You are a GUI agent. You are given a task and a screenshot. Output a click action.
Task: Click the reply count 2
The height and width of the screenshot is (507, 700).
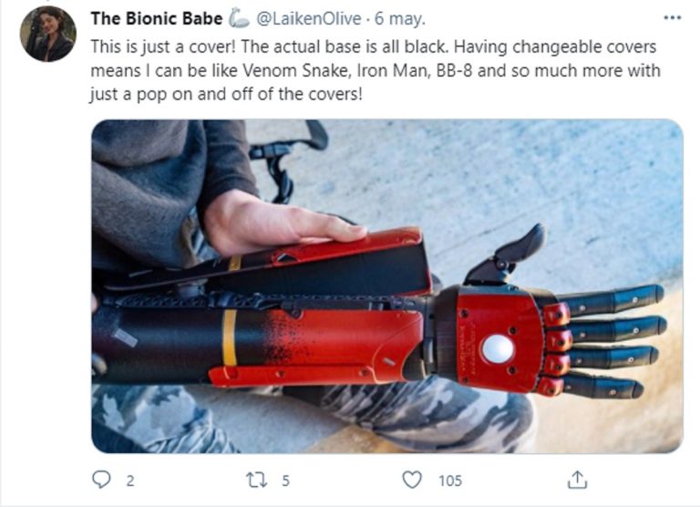tap(130, 481)
